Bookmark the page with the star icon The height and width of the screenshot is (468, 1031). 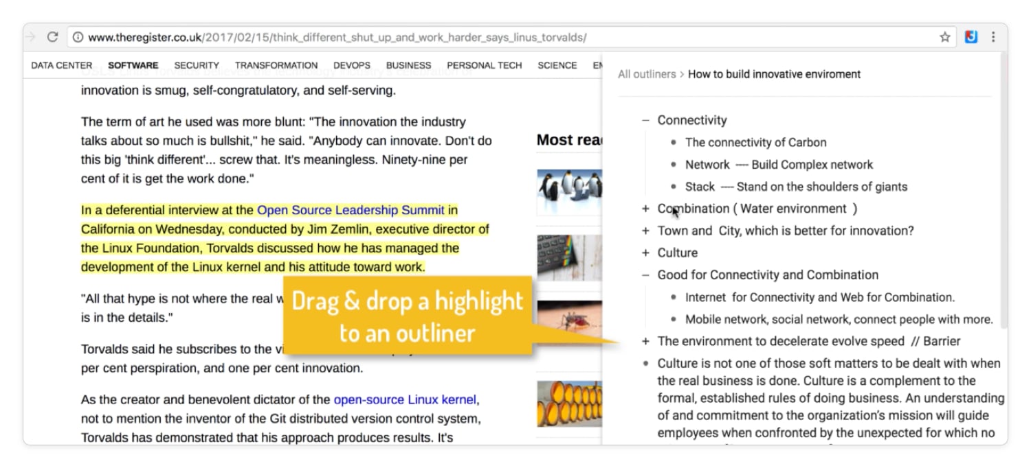click(945, 37)
